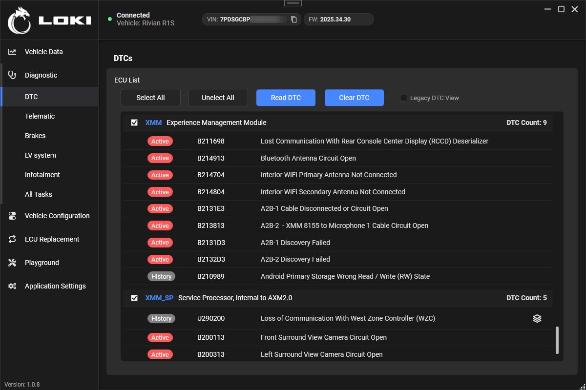
Task: Select DTC code B2131D3
Action: 211,243
